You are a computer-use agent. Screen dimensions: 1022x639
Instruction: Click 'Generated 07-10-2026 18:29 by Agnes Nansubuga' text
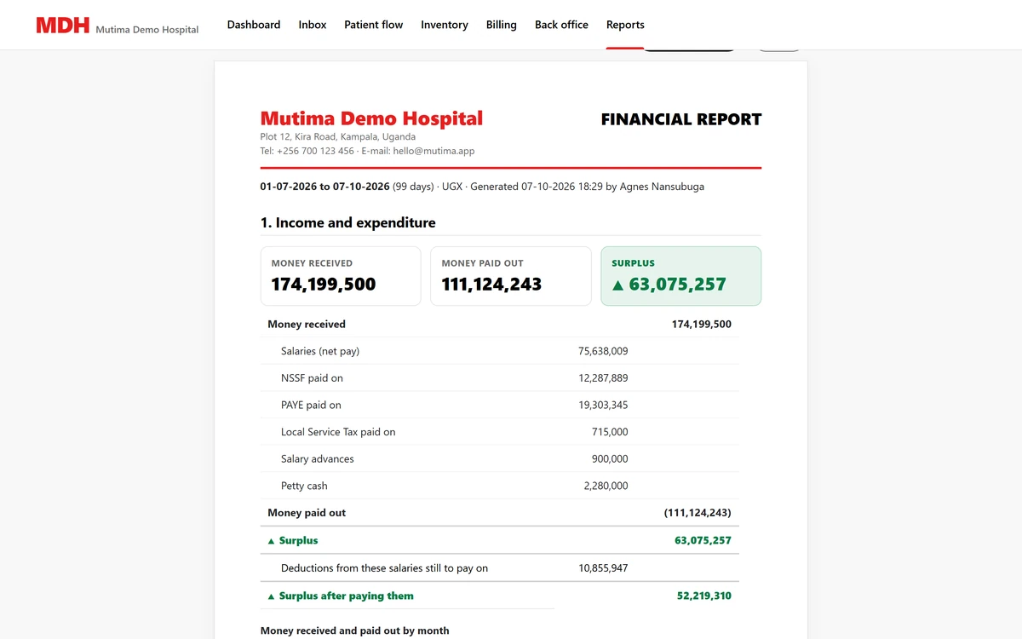(587, 187)
